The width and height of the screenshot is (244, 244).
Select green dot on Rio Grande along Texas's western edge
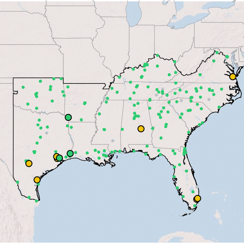(x=18, y=182)
